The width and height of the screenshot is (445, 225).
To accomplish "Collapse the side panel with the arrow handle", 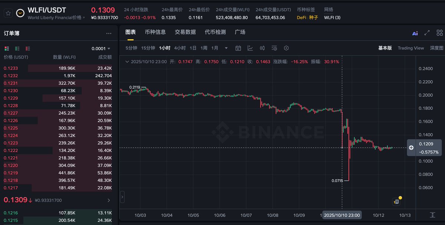I will click(x=122, y=197).
